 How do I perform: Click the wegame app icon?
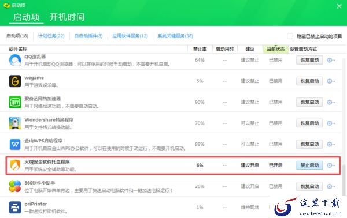(x=15, y=81)
